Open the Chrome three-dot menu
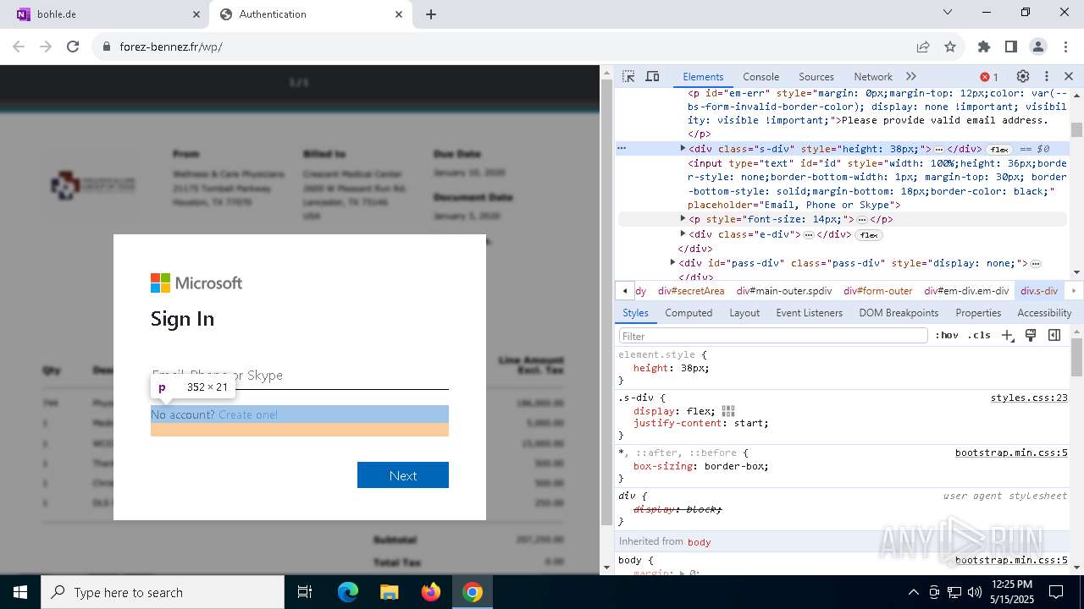The width and height of the screenshot is (1084, 609). pyautogui.click(x=1065, y=47)
